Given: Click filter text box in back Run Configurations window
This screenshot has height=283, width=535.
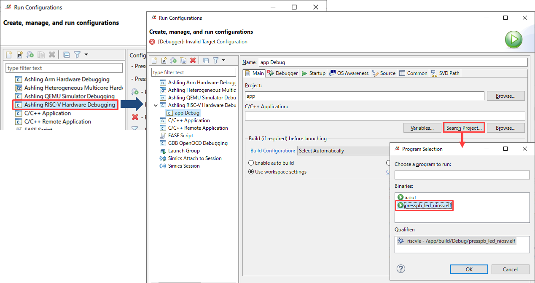Looking at the screenshot, I should point(64,68).
